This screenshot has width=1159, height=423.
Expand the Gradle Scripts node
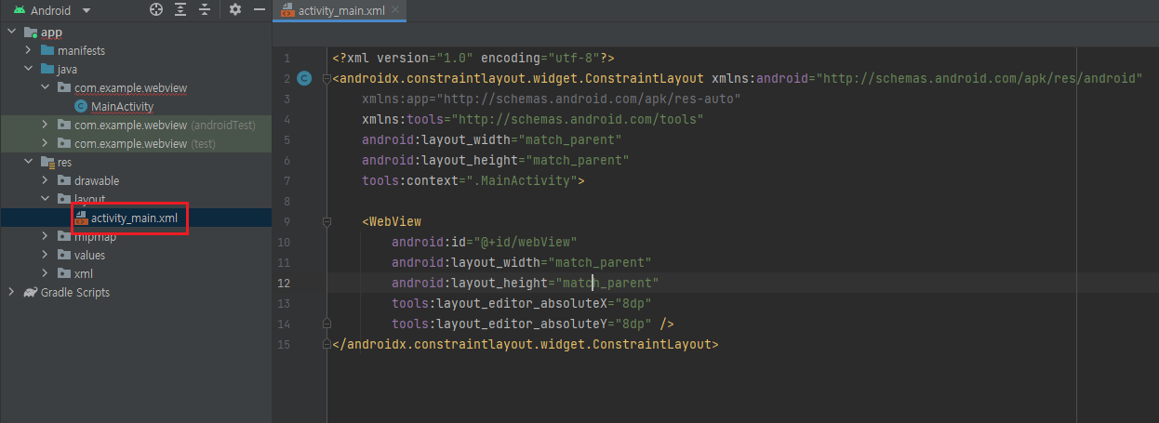point(11,292)
